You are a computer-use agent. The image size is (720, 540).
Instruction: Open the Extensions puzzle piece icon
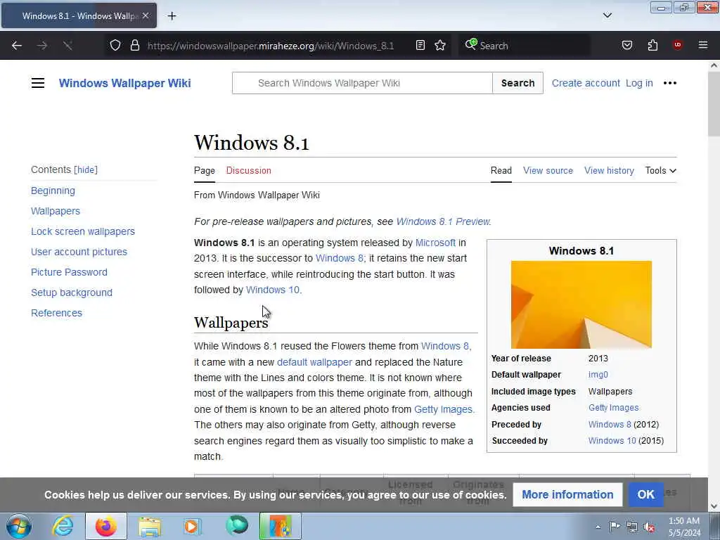652,45
